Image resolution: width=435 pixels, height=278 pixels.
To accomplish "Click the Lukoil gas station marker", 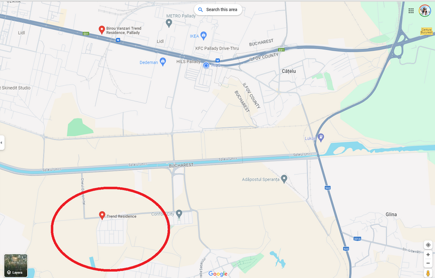I will (321, 137).
